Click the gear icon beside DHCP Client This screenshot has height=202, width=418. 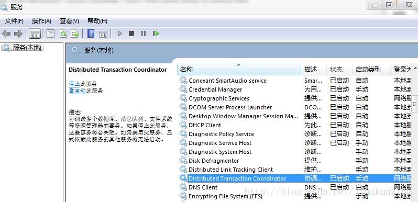(183, 125)
